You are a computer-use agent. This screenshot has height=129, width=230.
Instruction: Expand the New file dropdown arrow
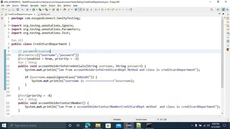(6, 10)
